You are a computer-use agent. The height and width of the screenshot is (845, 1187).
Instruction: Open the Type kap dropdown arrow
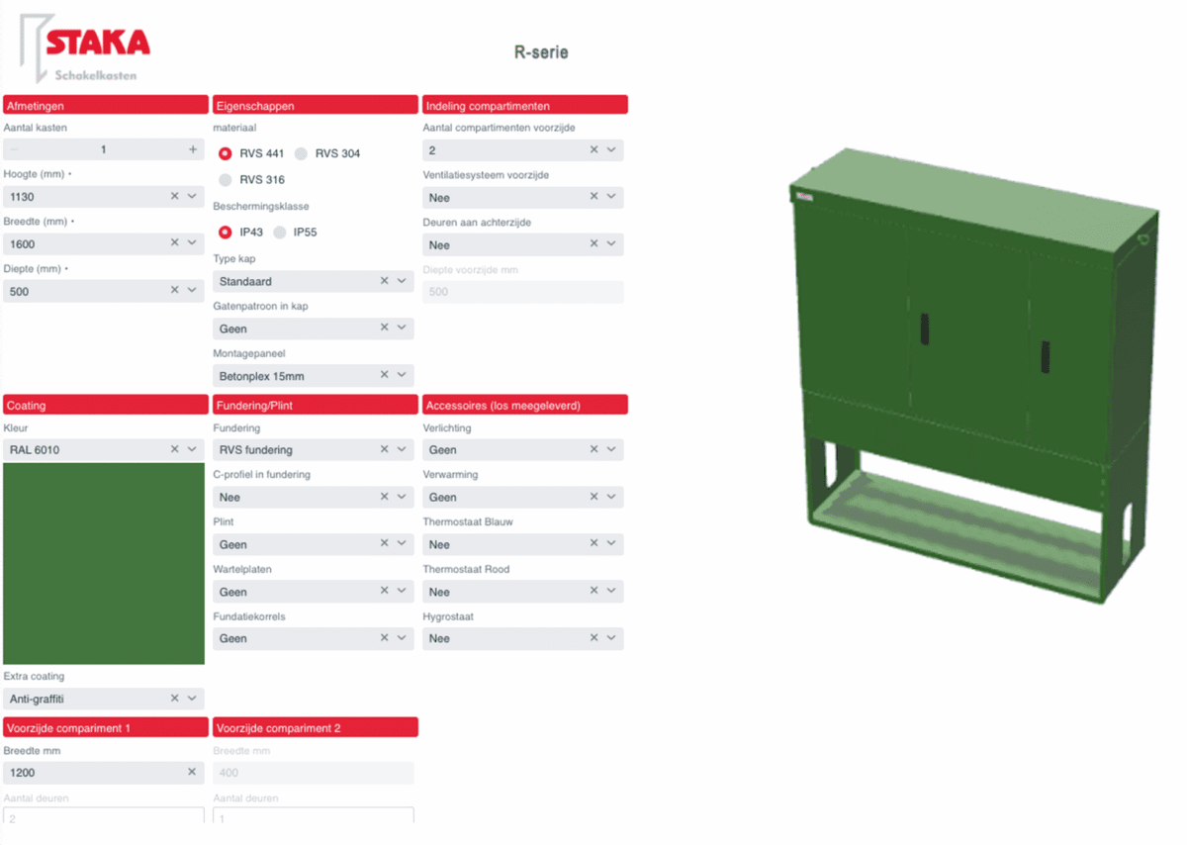click(403, 281)
